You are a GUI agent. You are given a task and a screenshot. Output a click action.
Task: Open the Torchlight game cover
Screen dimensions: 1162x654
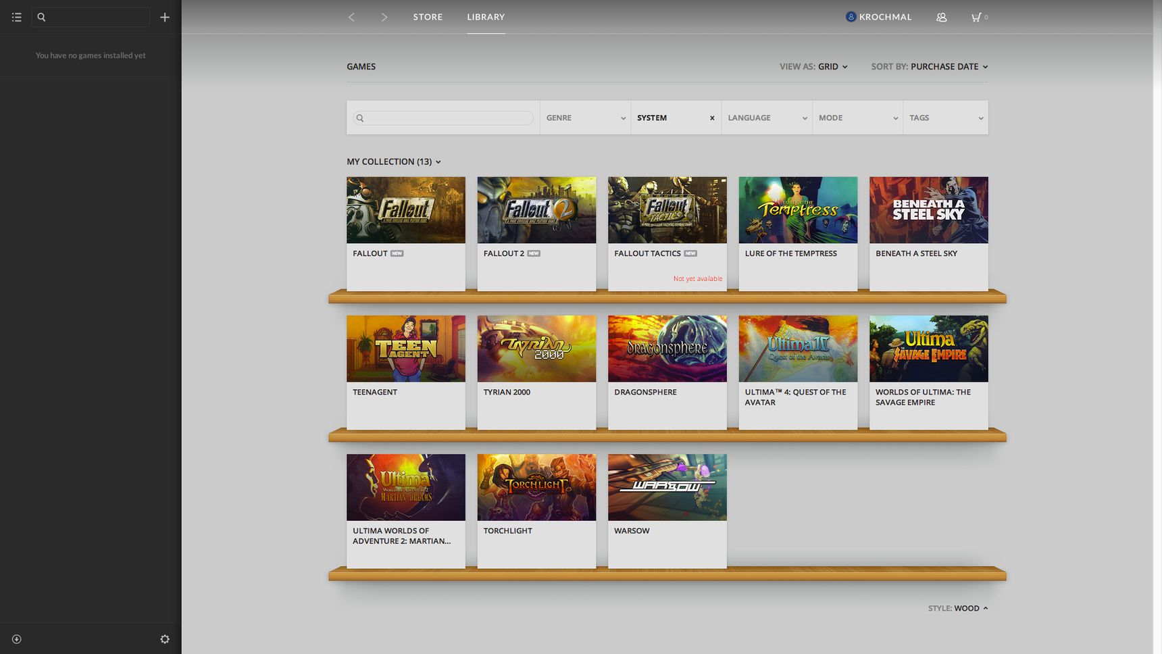pos(536,487)
